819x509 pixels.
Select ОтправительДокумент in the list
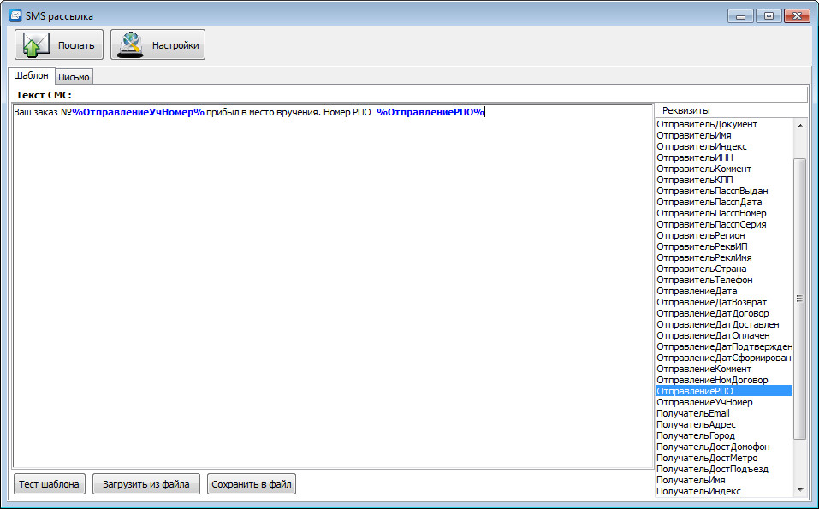[x=724, y=124]
